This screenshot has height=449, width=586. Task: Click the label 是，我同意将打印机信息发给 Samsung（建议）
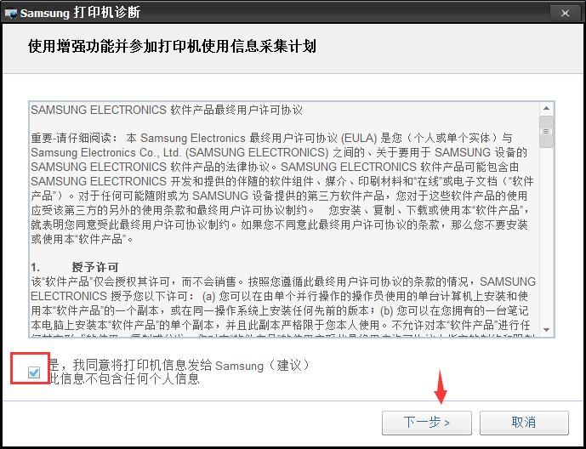click(179, 365)
